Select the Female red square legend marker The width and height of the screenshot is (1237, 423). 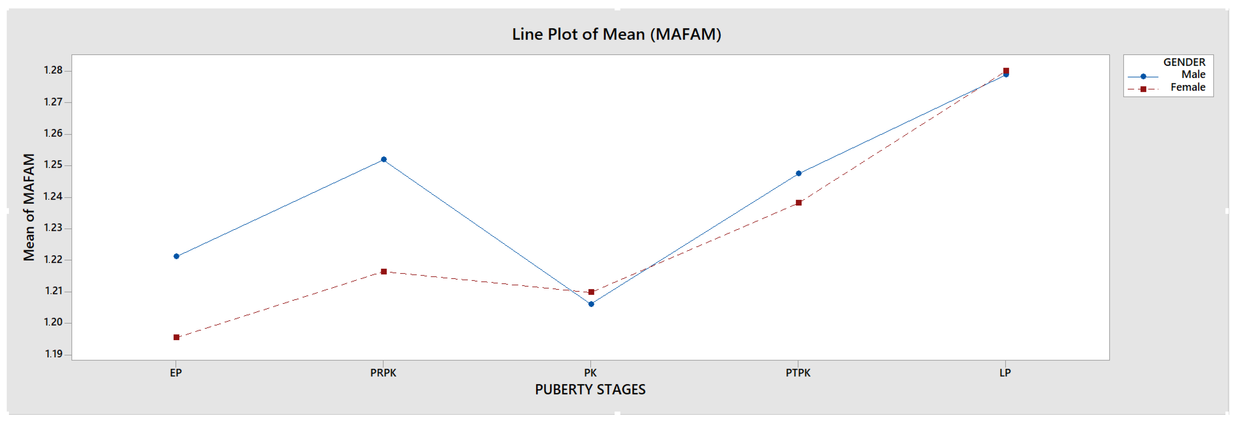1143,89
